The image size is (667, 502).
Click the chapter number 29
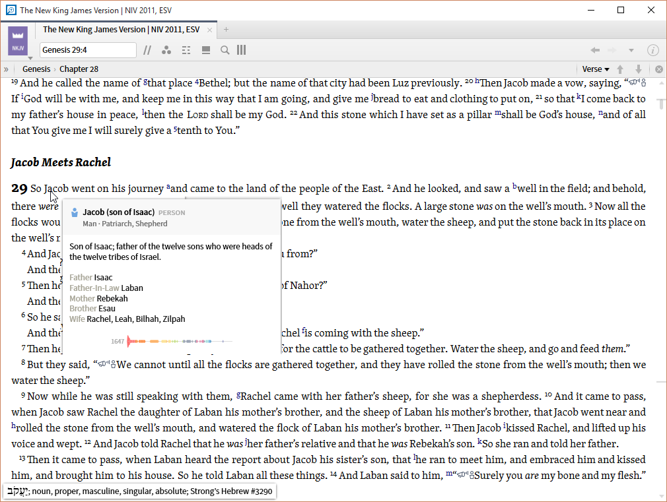[x=20, y=188]
